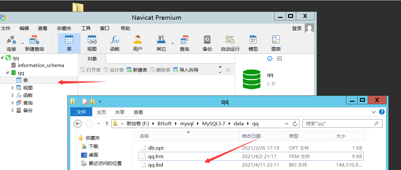Select the Others (其它) toolbar icon
This screenshot has width=401, height=170.
pyautogui.click(x=161, y=43)
